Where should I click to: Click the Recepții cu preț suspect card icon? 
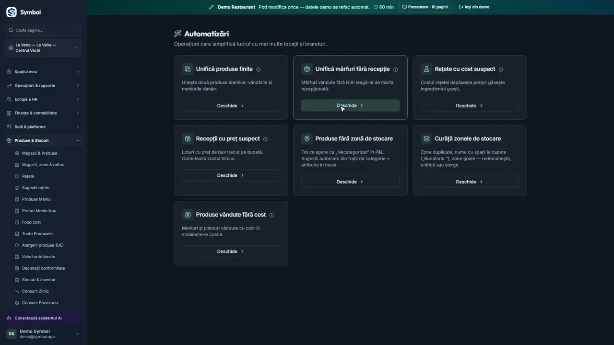click(x=188, y=138)
